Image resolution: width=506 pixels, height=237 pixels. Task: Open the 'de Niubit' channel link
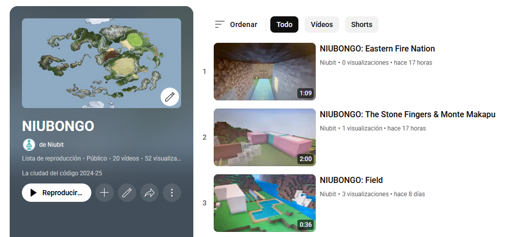[52, 145]
